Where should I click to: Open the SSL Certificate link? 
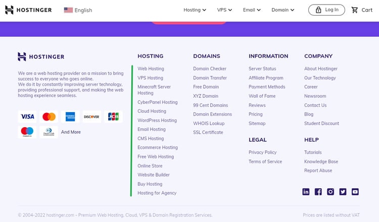coord(208,132)
